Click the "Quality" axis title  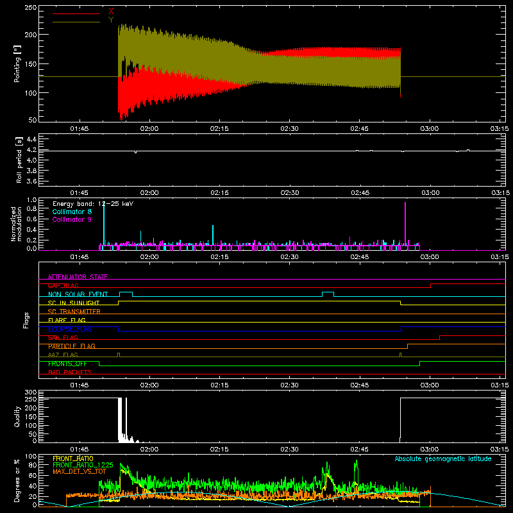click(x=17, y=417)
